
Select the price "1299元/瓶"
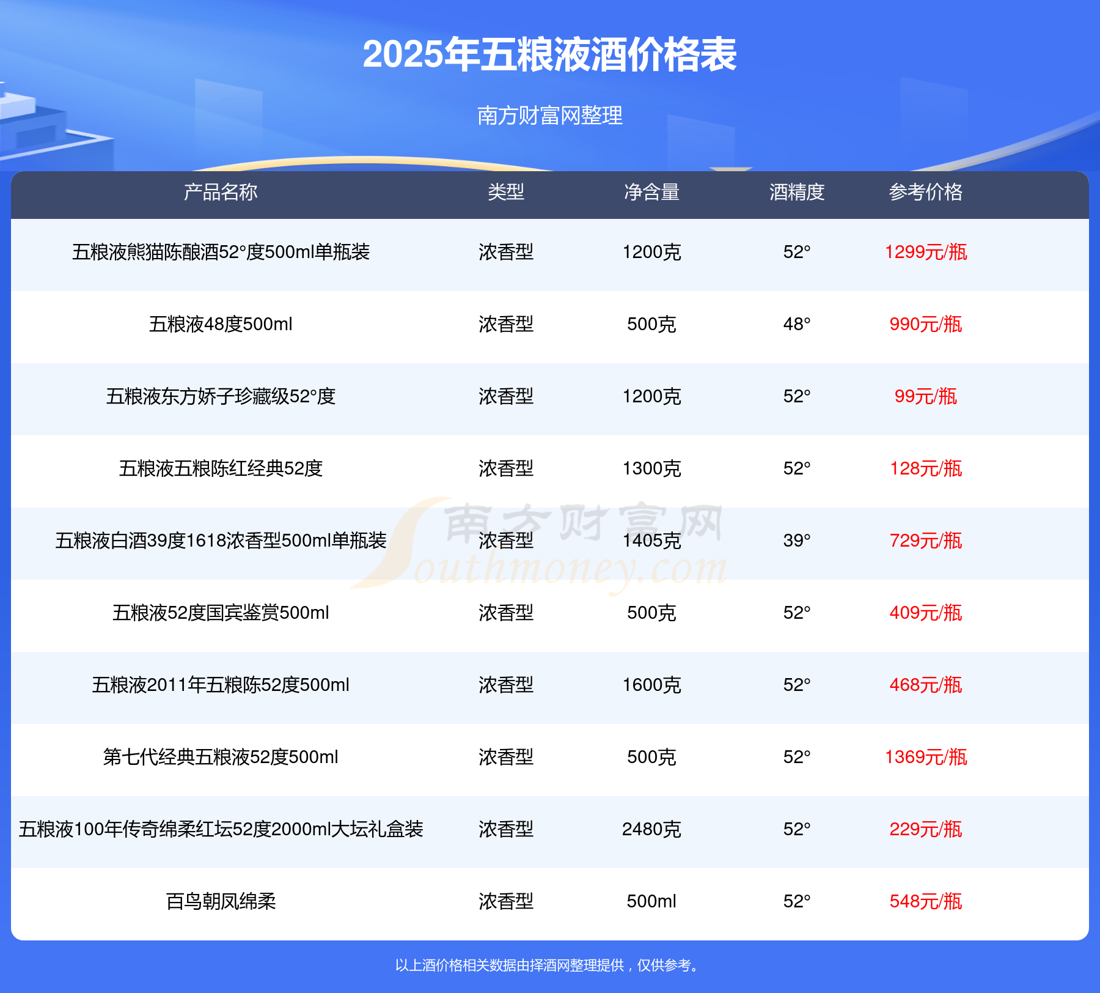926,252
